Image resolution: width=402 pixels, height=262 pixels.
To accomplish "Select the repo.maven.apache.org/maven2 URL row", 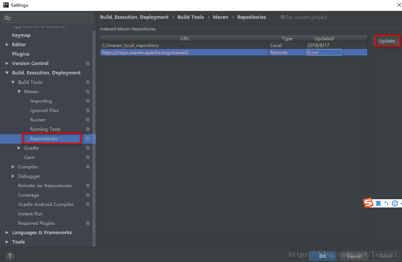I will (x=234, y=52).
